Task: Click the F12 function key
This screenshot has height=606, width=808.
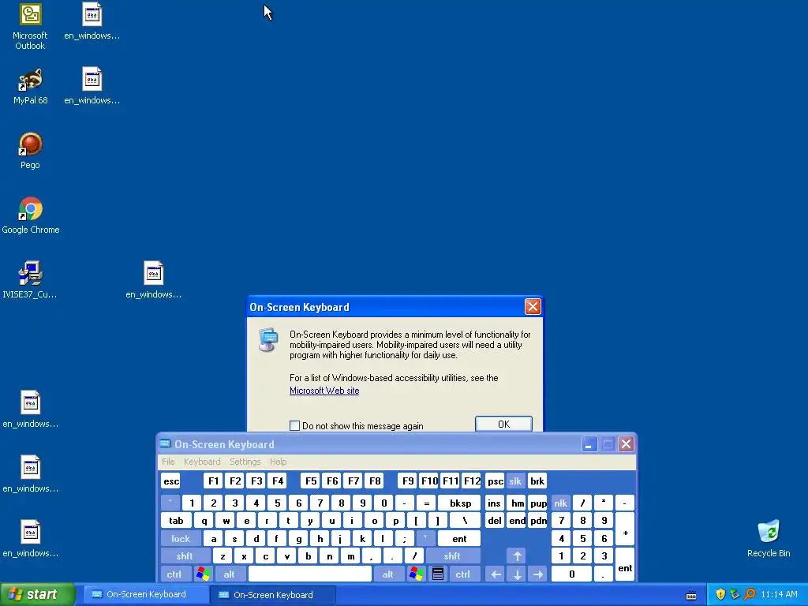Action: (x=472, y=481)
